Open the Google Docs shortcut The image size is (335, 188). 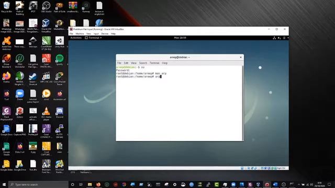(7, 130)
